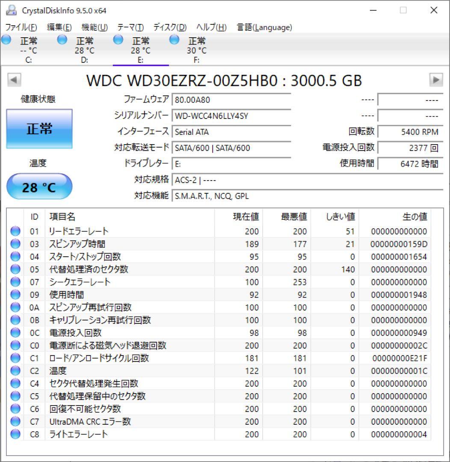Close the CrystalDiskInfo window
This screenshot has width=450, height=462.
[x=434, y=10]
